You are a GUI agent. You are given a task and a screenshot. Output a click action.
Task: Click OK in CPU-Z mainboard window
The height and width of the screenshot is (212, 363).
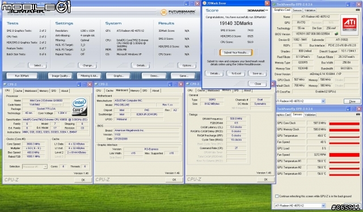[x=174, y=180]
